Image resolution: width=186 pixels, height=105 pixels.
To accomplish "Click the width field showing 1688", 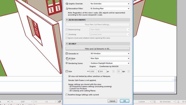I will click(x=93, y=71).
